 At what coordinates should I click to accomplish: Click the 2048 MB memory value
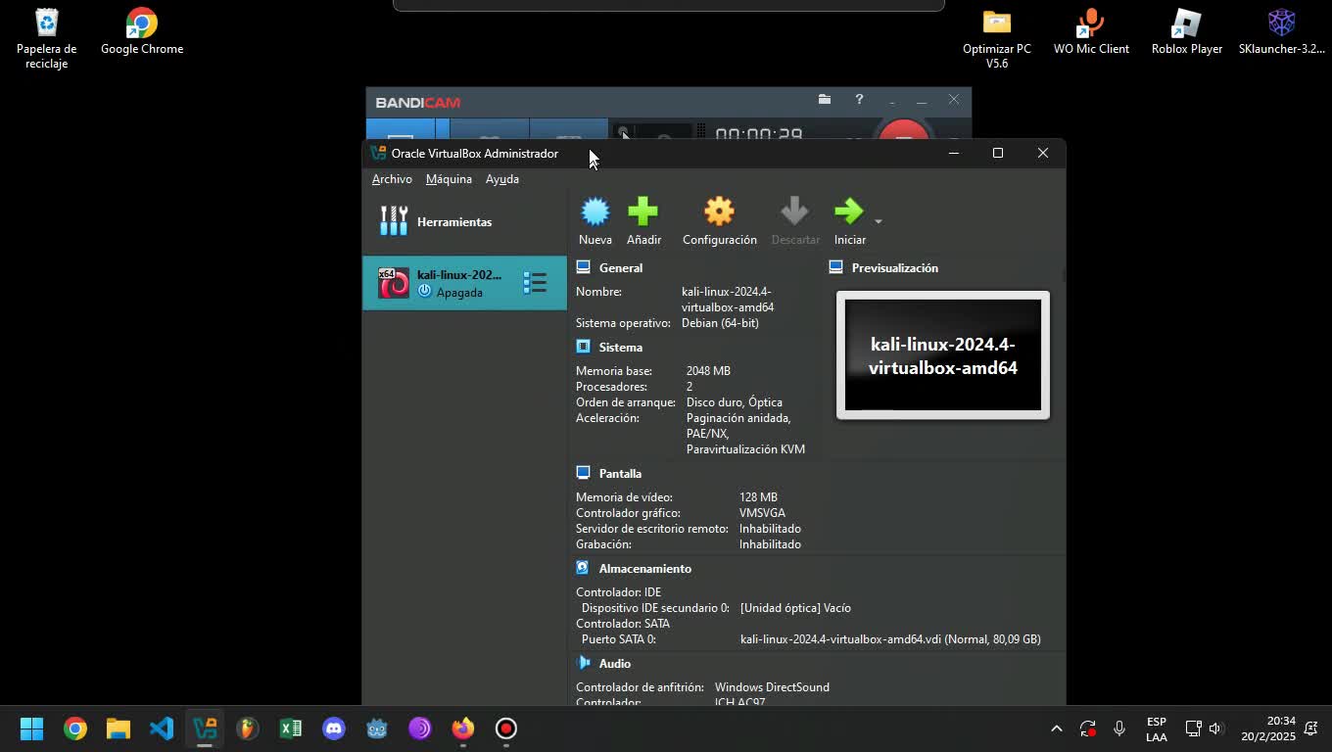tap(708, 371)
